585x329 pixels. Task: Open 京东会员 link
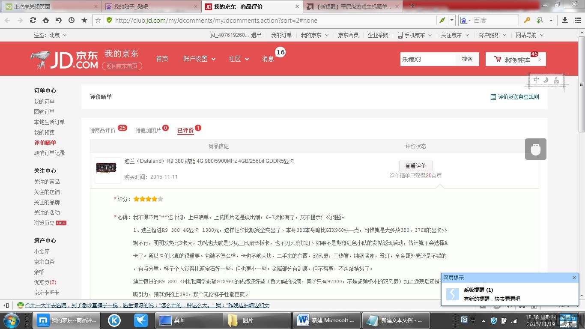(x=348, y=35)
